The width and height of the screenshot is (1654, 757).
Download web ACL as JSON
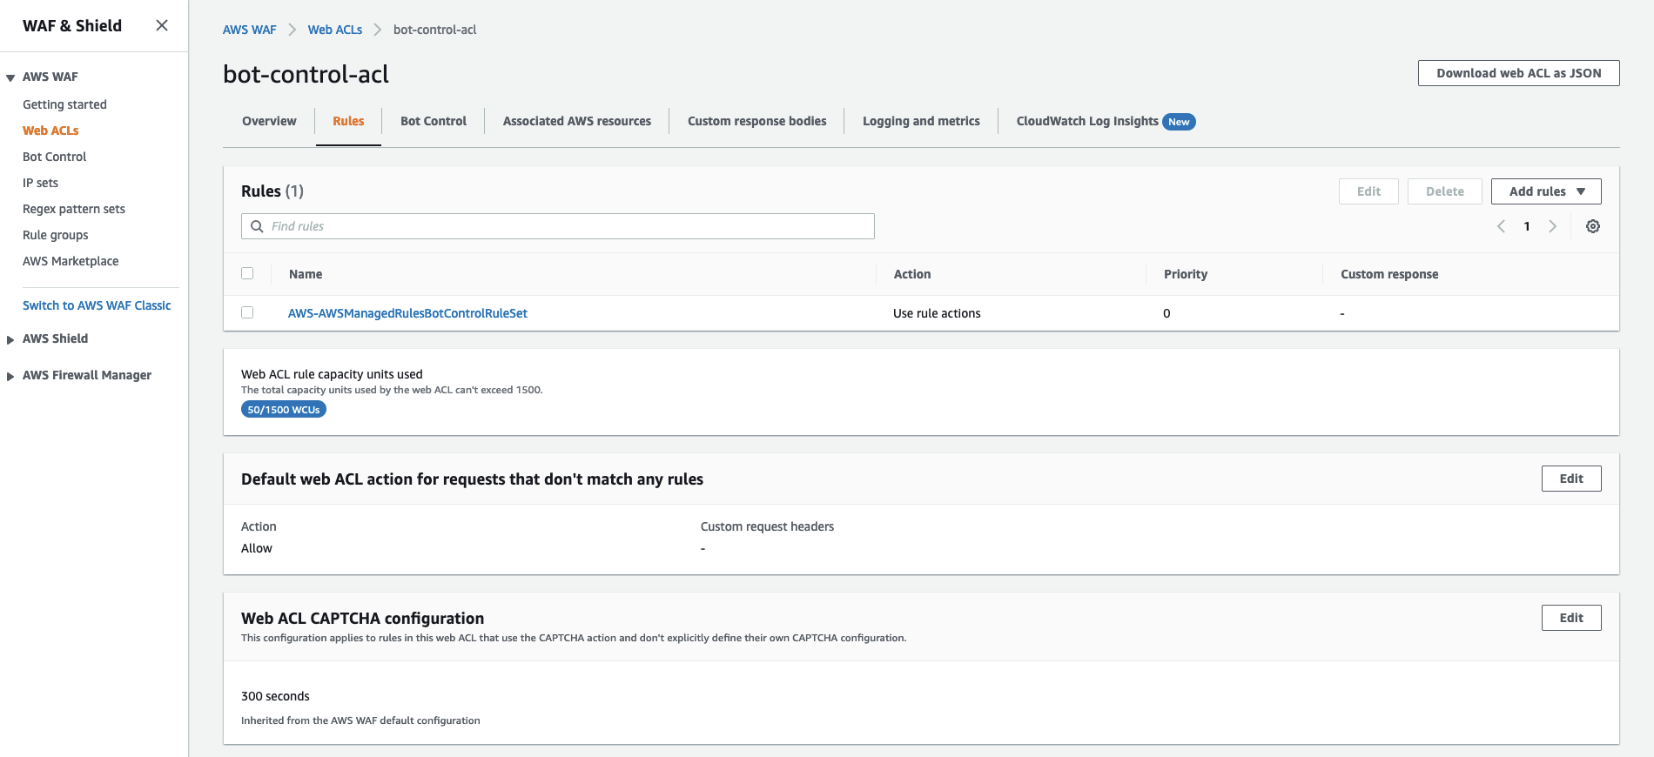1519,73
